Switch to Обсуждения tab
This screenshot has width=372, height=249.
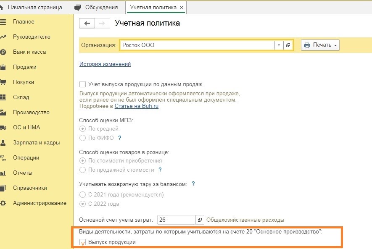click(98, 7)
